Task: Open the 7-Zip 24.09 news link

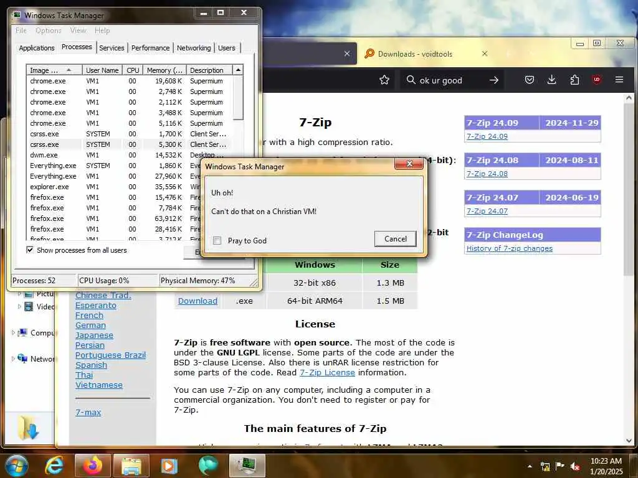Action: pyautogui.click(x=487, y=136)
